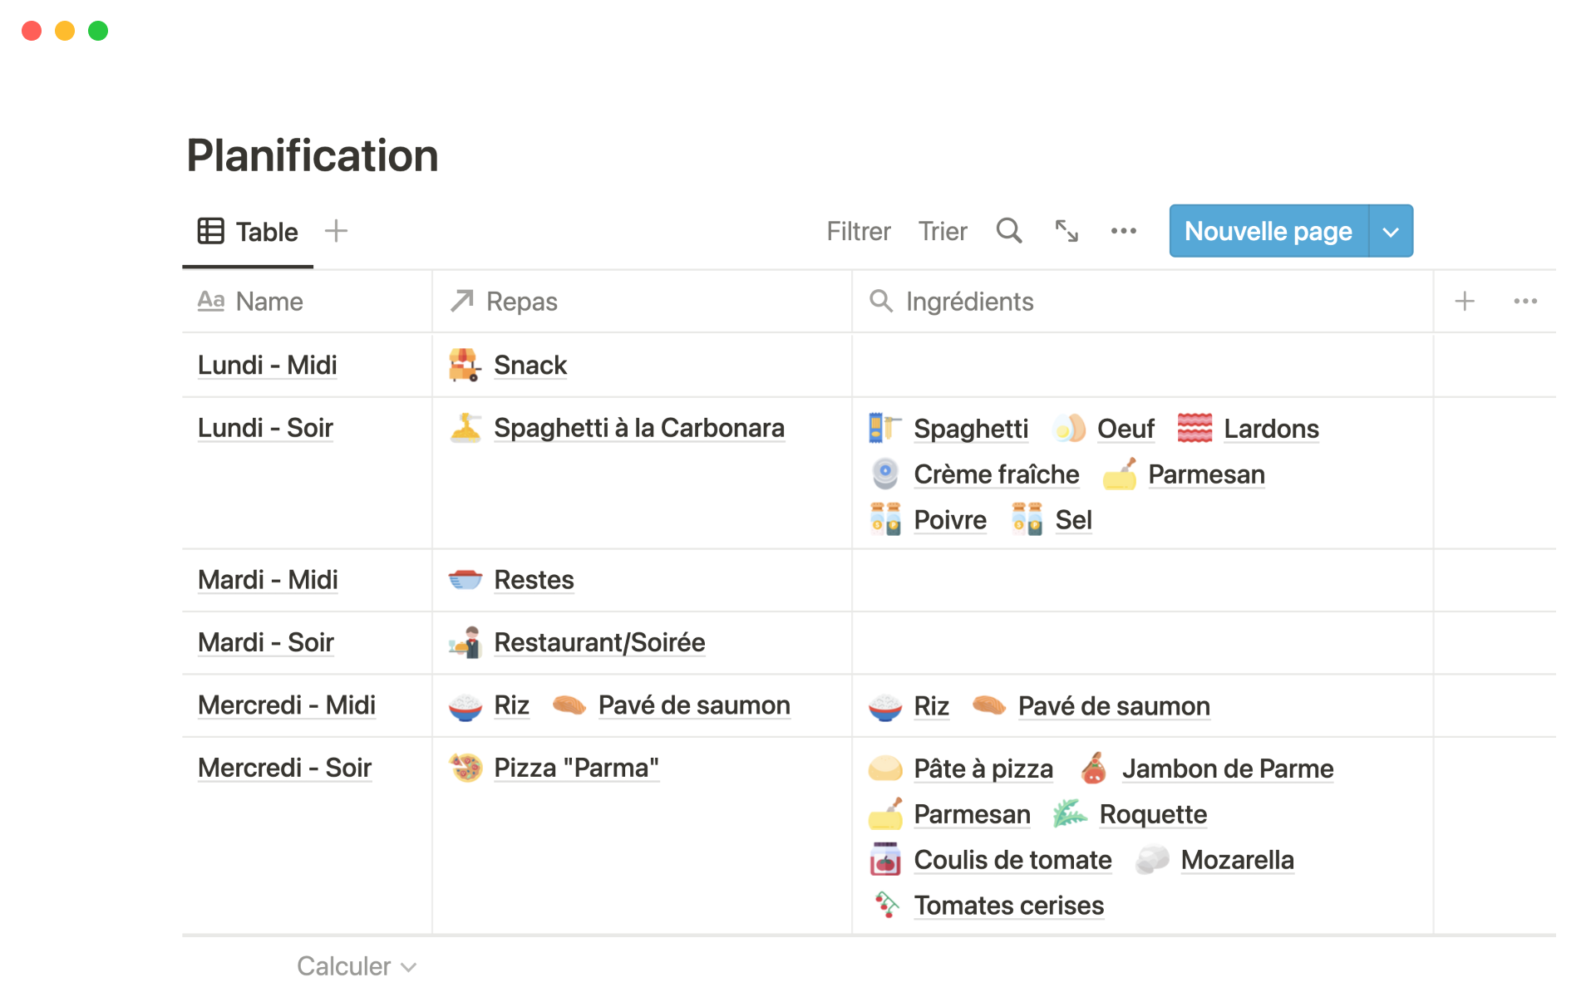Open the Ingrédients column header menu
1596x997 pixels.
969,302
